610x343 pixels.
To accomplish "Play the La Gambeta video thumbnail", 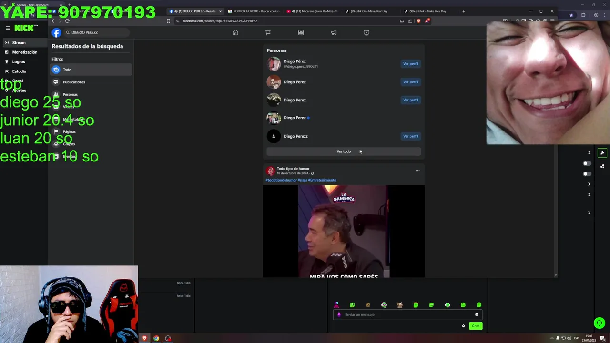I will point(344,232).
